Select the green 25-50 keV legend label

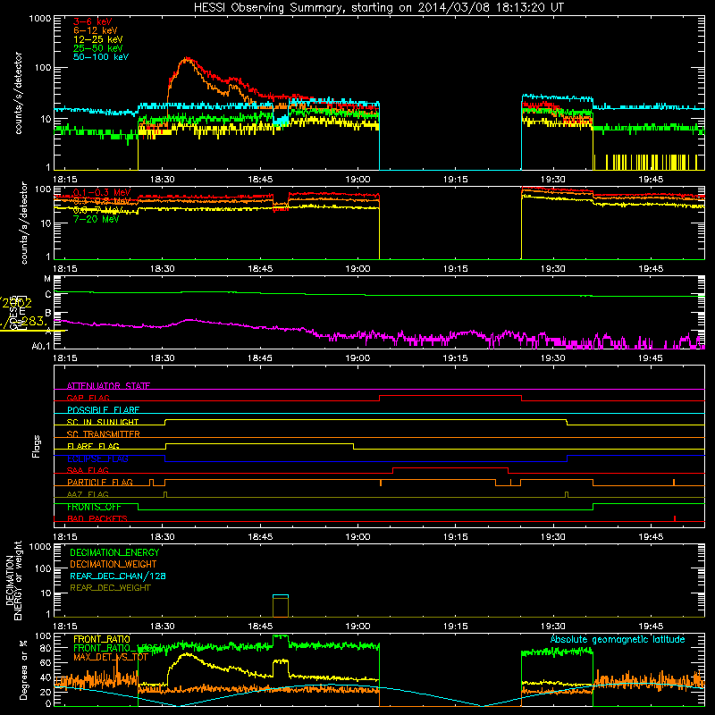(97, 48)
